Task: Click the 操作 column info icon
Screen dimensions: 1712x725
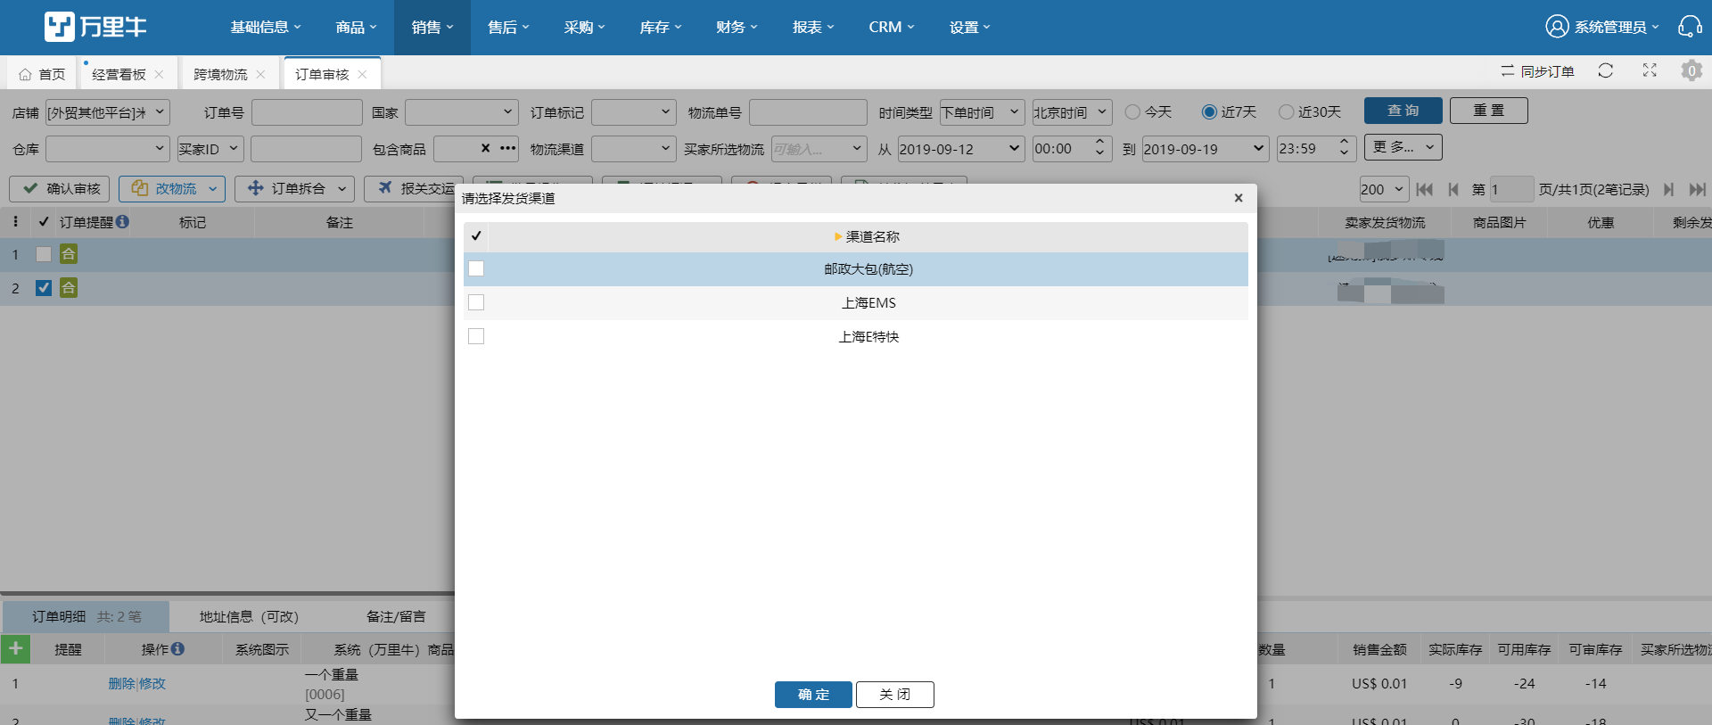Action: point(177,648)
